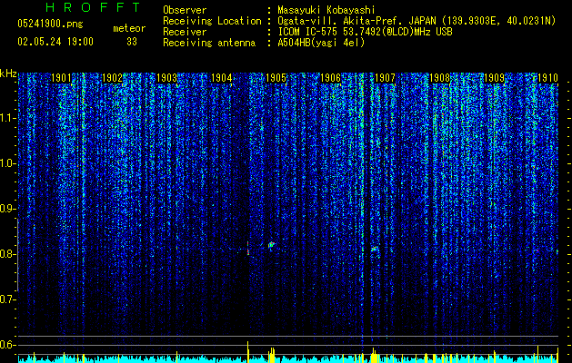Click the date stamp 02.05.24 19:00
The height and width of the screenshot is (363, 572).
55,42
